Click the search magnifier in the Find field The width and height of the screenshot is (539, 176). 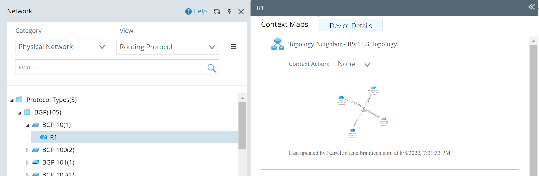[x=211, y=67]
